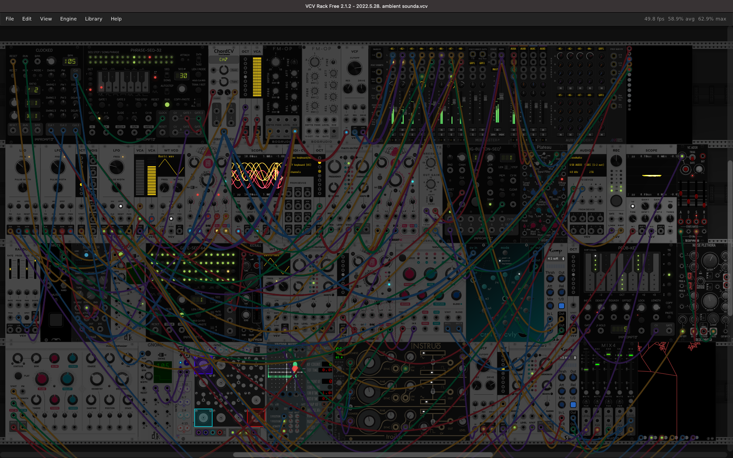Image resolution: width=733 pixels, height=458 pixels.
Task: Click the red BLOW knob on modal synthesizer
Action: (x=54, y=358)
